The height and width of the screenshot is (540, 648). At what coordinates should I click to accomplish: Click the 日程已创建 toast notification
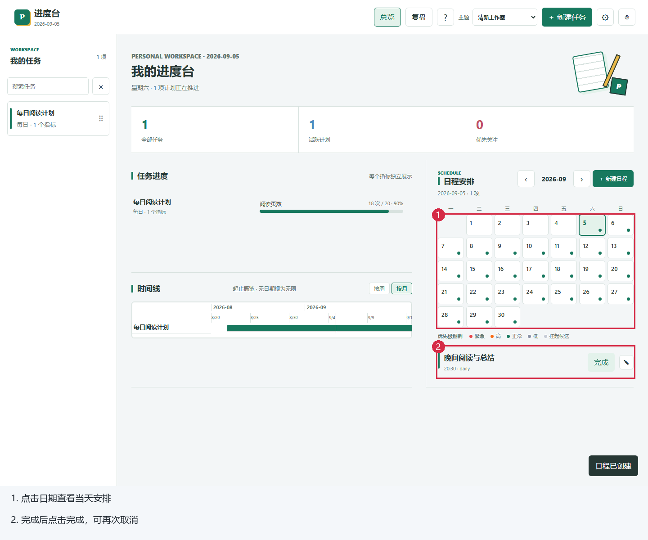[x=613, y=466]
